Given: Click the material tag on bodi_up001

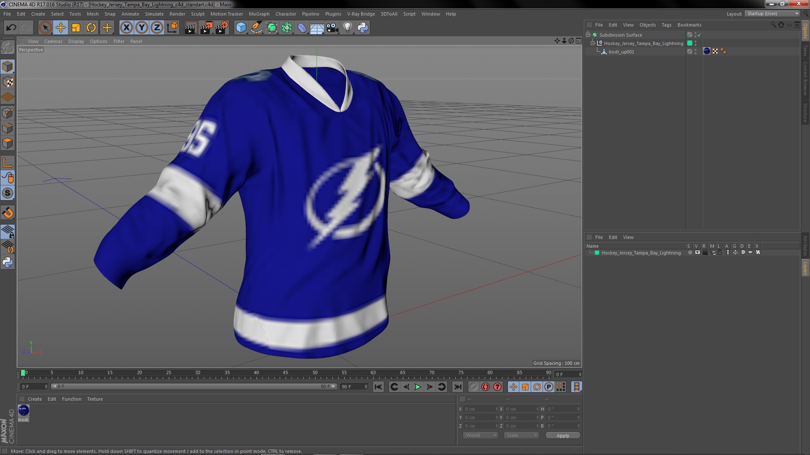Looking at the screenshot, I should (707, 51).
